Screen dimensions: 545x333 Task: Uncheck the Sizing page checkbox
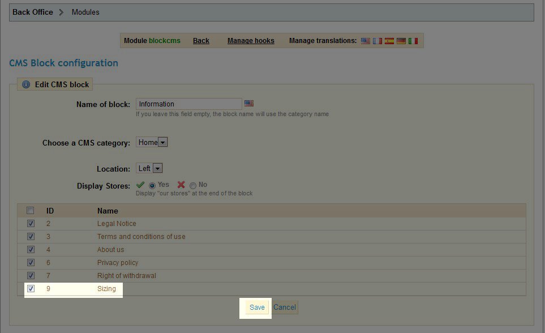[31, 288]
